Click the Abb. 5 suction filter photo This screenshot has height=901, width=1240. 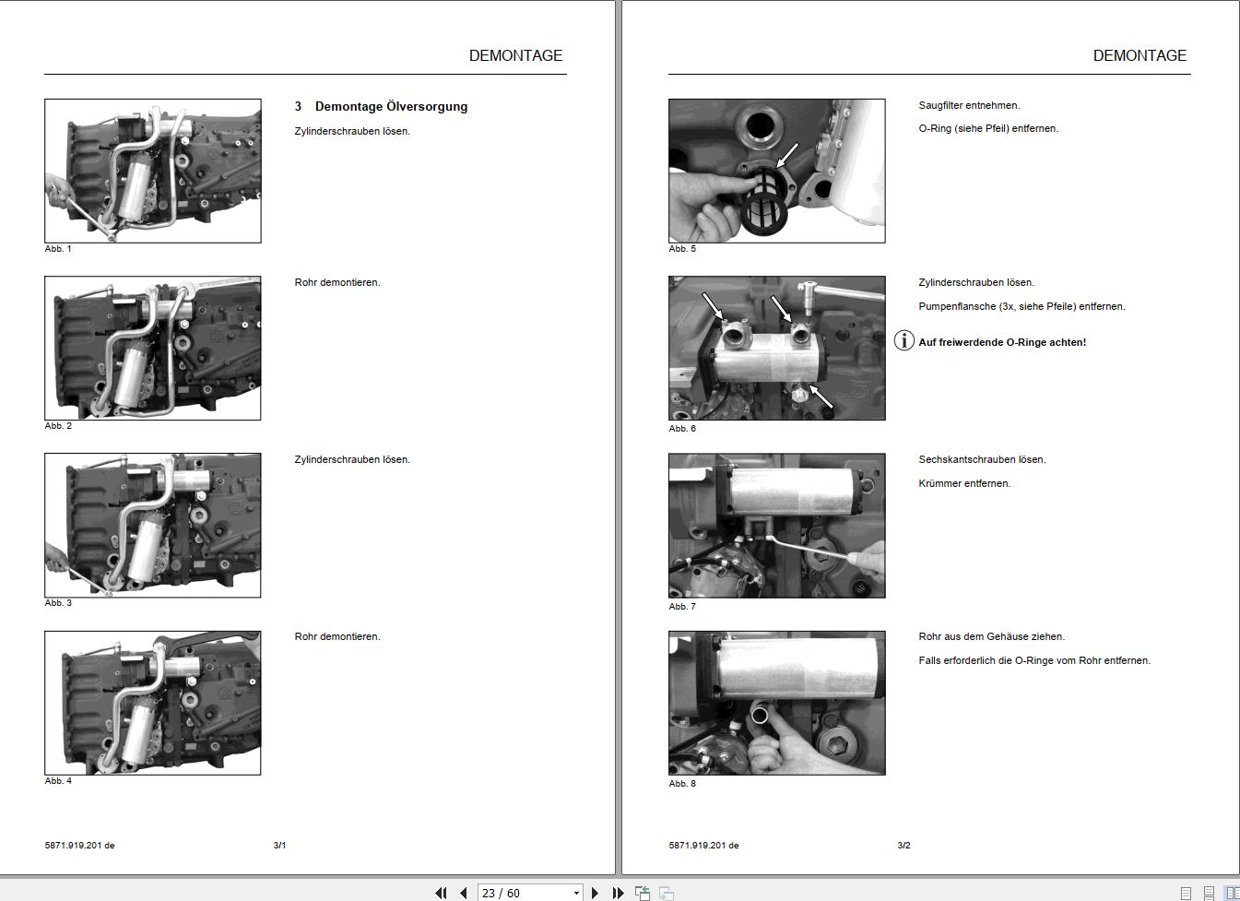(x=777, y=171)
